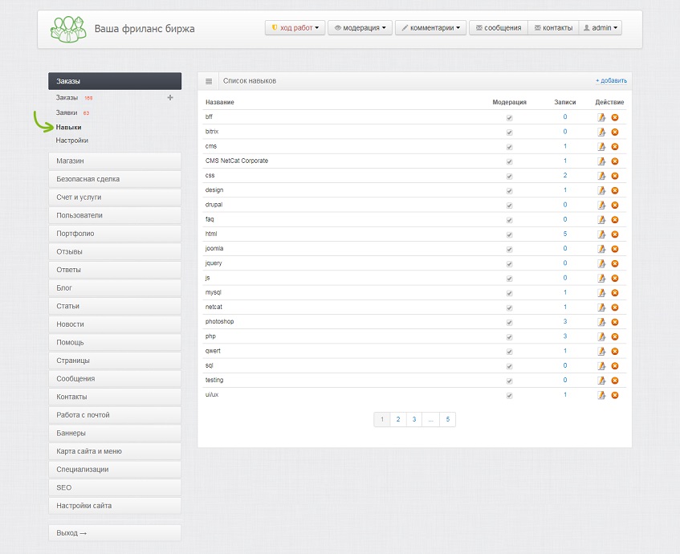Open the SEO sidebar section
680x554 pixels.
click(115, 487)
